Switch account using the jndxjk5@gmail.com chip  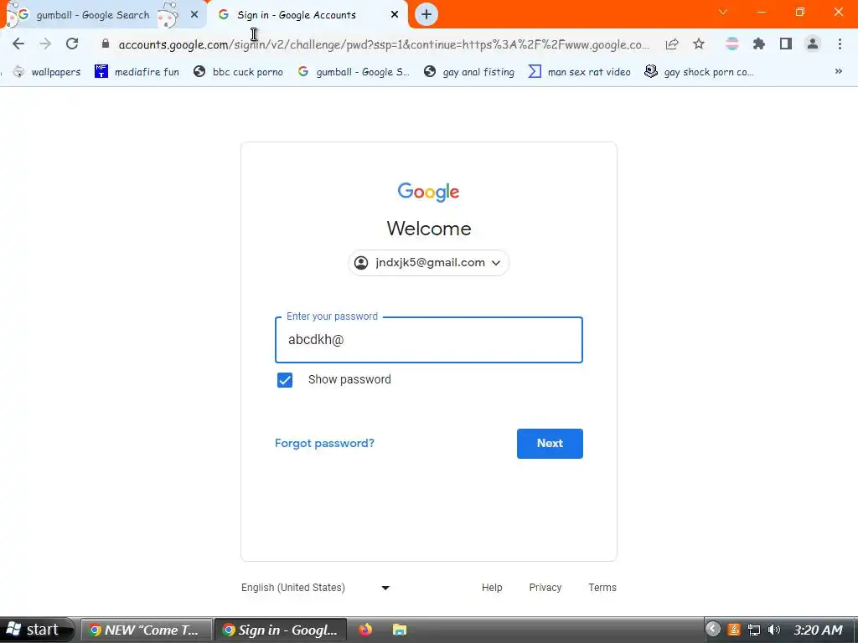pos(428,263)
